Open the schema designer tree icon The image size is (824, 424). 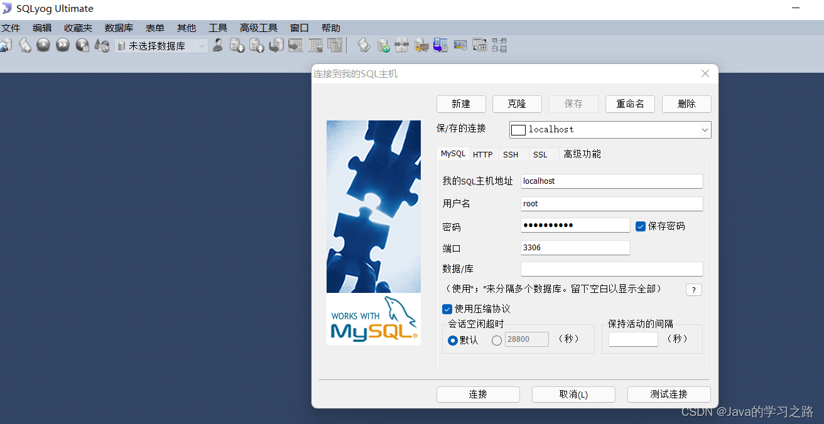coord(499,45)
